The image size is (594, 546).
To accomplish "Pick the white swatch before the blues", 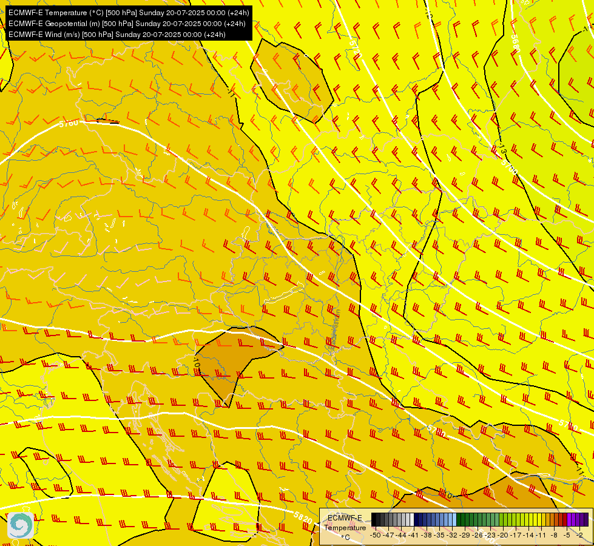I will [412, 520].
